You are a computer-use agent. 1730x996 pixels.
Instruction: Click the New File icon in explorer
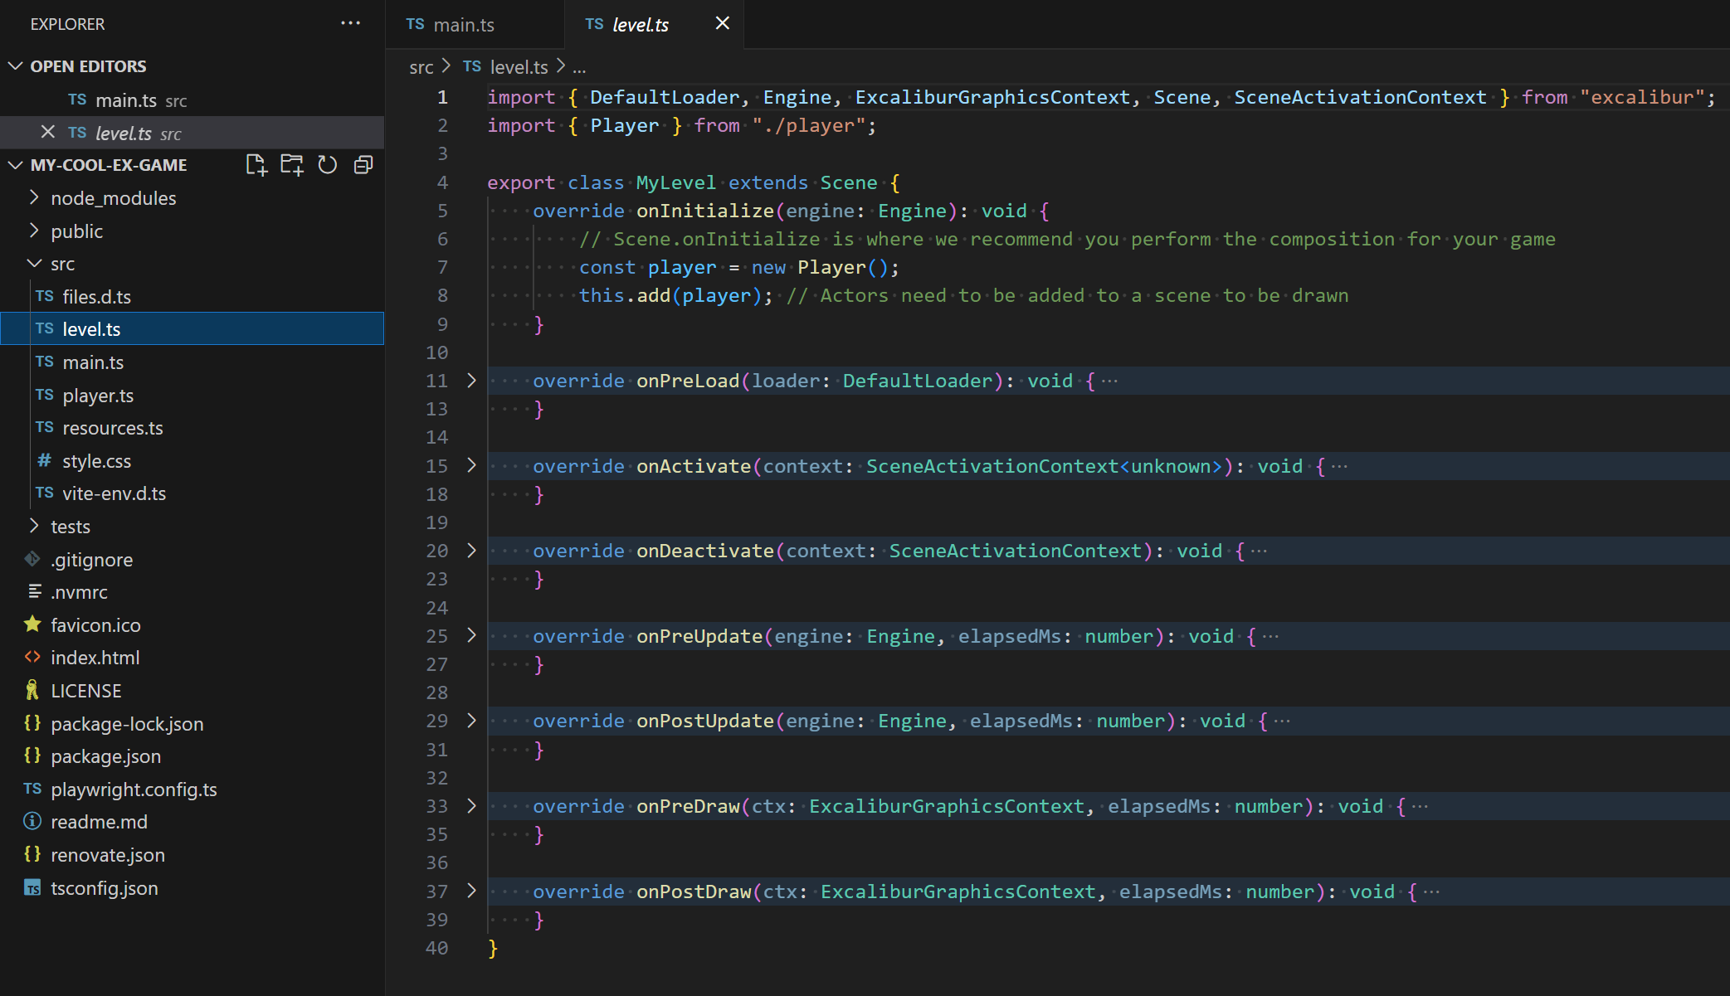[256, 165]
